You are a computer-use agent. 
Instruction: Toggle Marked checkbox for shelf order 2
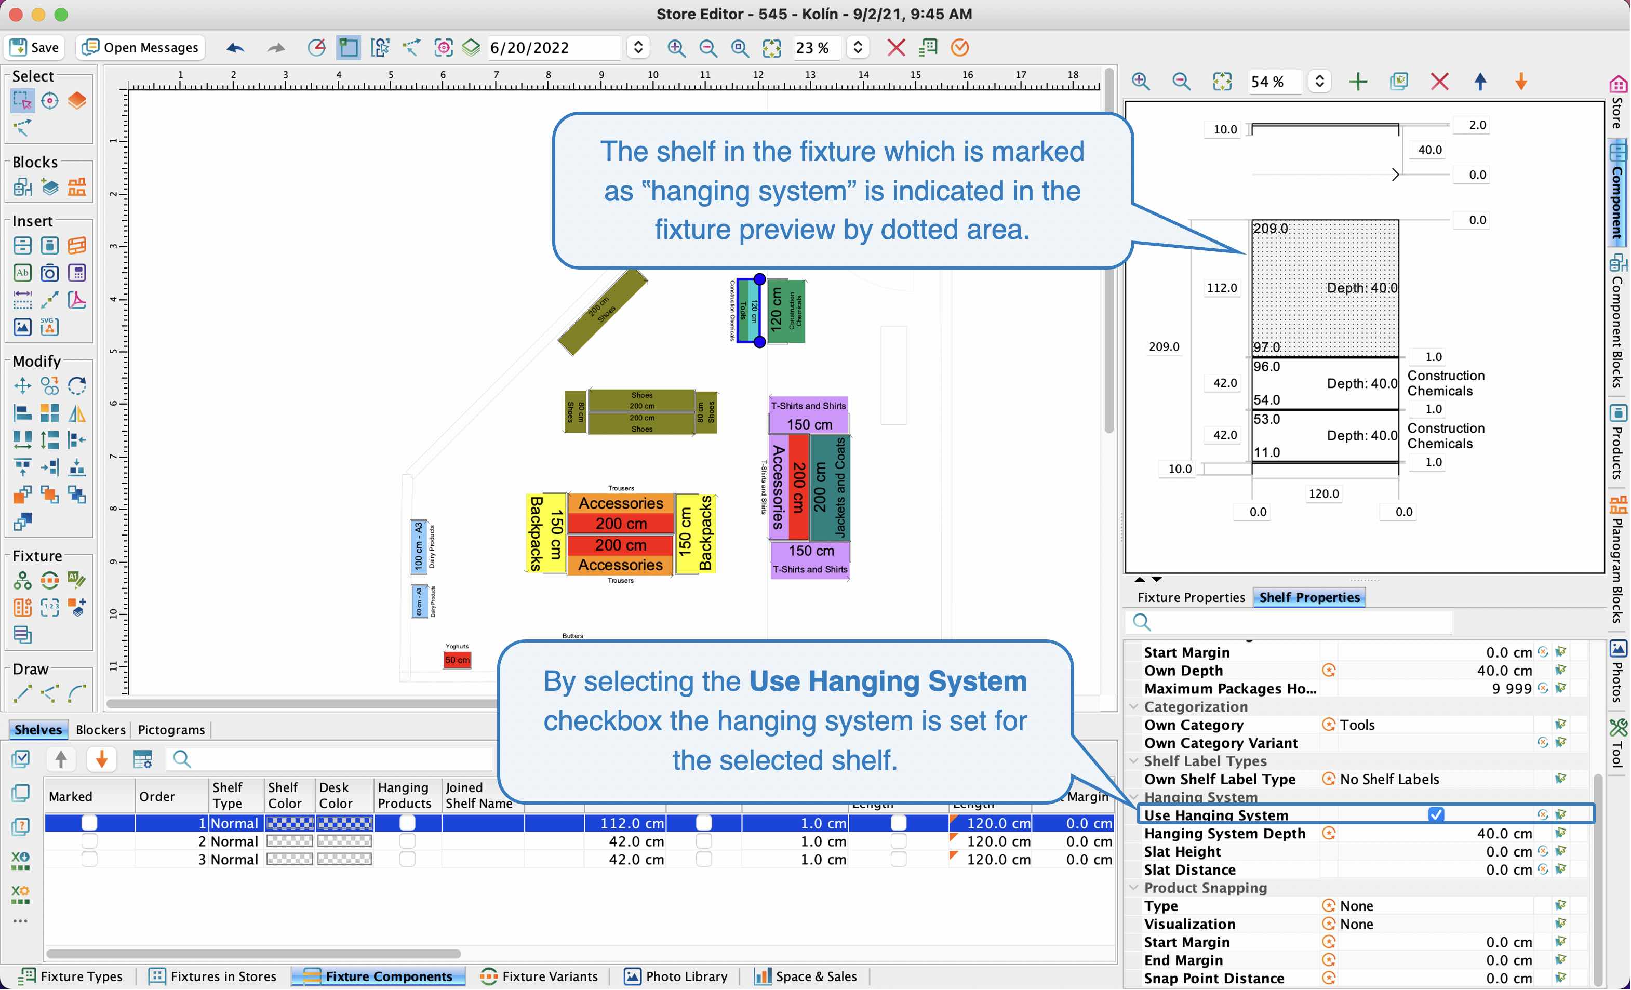click(89, 842)
